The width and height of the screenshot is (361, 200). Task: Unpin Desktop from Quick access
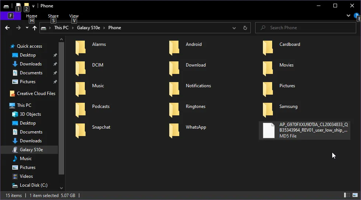tap(55, 55)
